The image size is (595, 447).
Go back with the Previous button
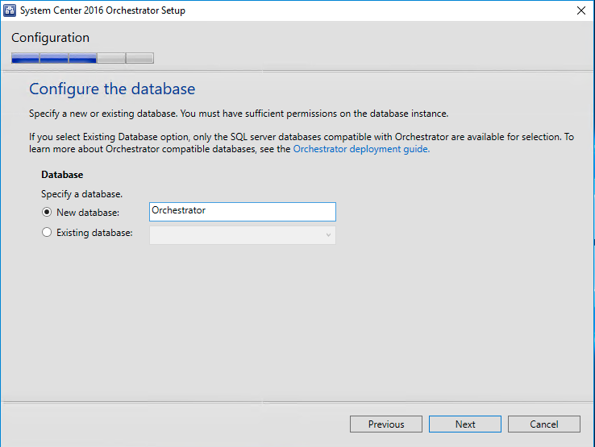(x=386, y=424)
